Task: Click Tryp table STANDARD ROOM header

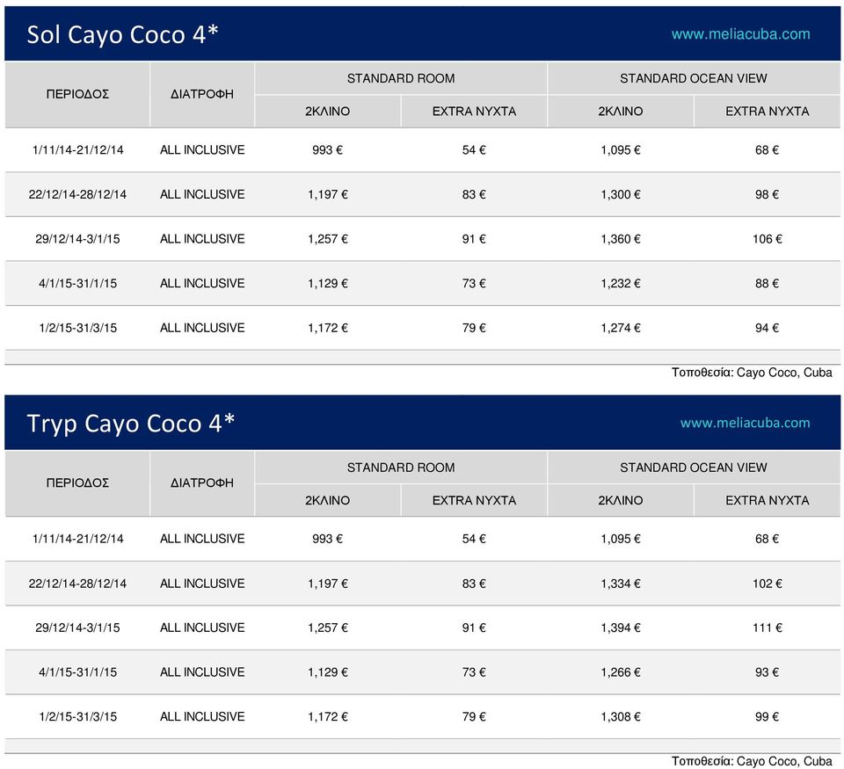Action: tap(401, 468)
